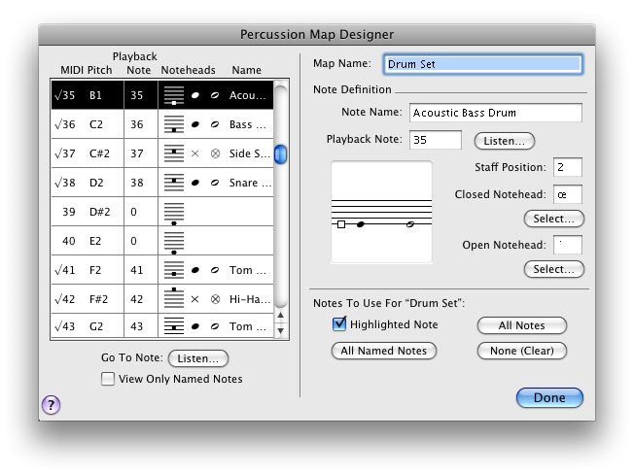Click the purple help question mark icon
634x474 pixels.
click(51, 405)
